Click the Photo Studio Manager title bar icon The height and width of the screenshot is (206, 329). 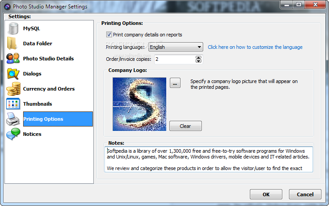point(8,7)
